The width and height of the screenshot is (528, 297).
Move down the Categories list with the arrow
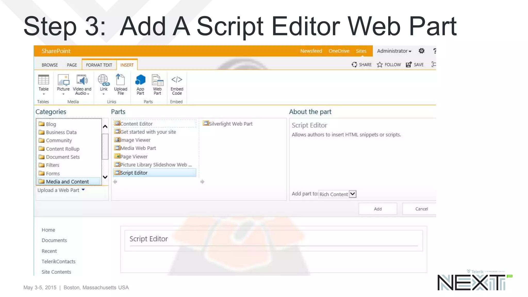point(105,177)
